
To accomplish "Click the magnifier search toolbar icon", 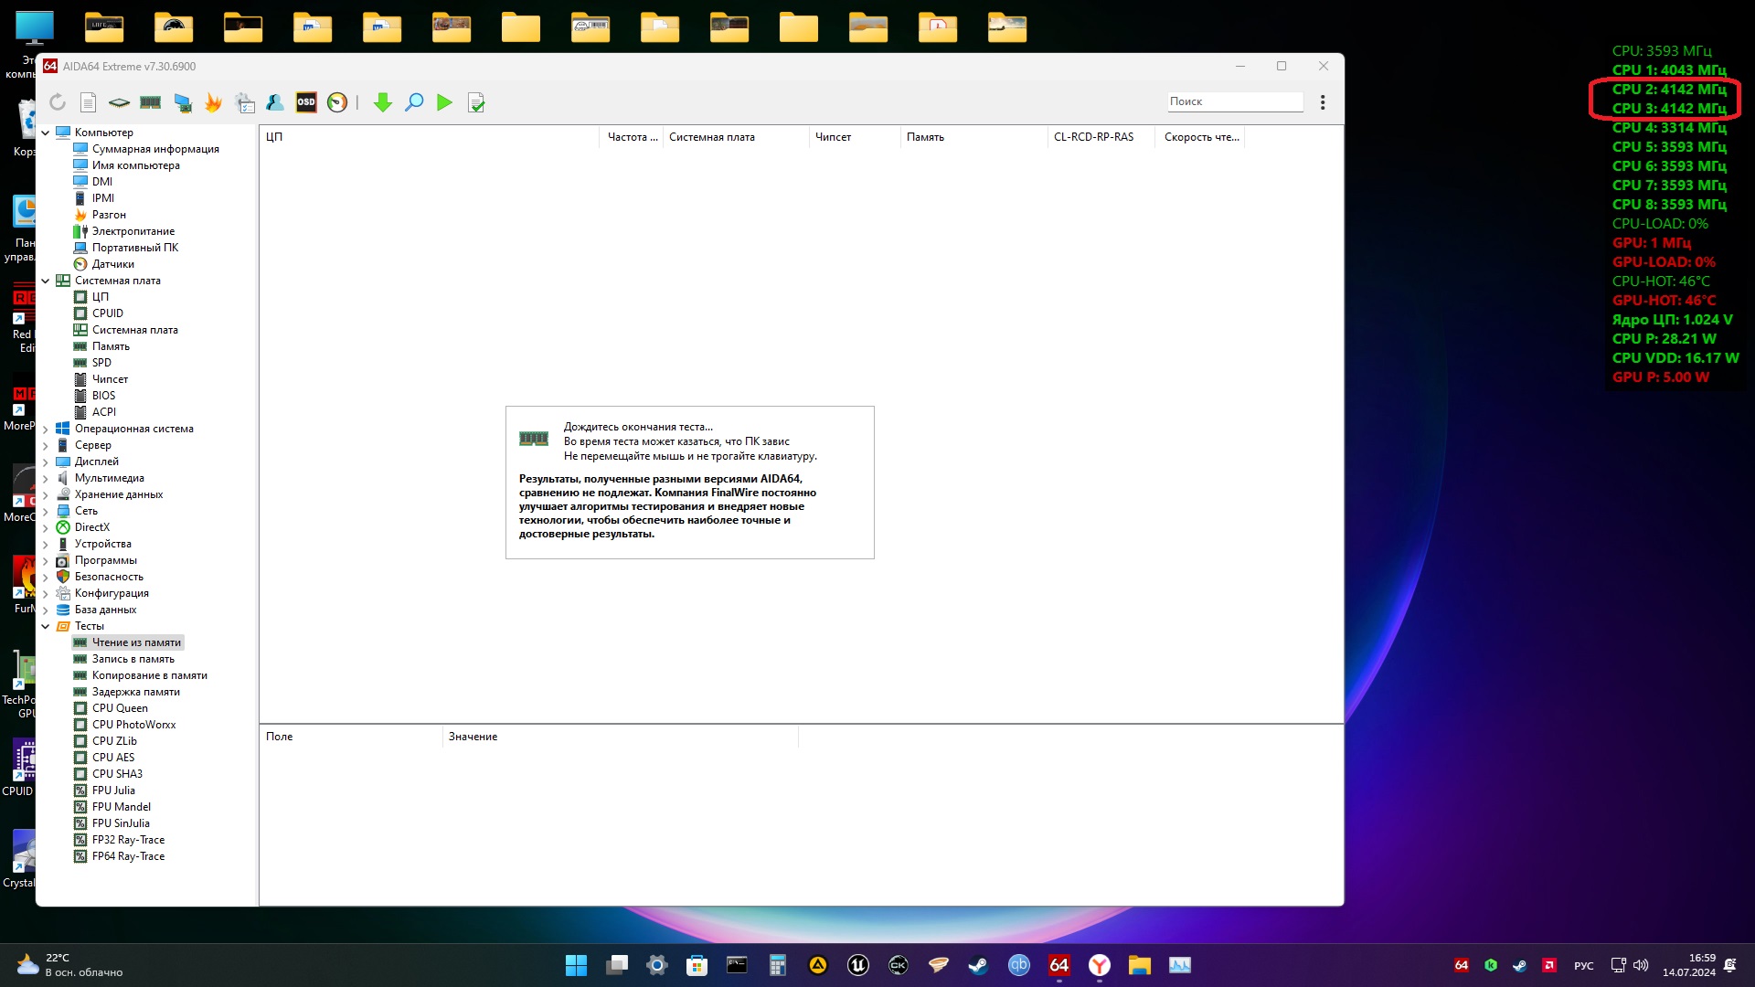I will click(x=414, y=102).
